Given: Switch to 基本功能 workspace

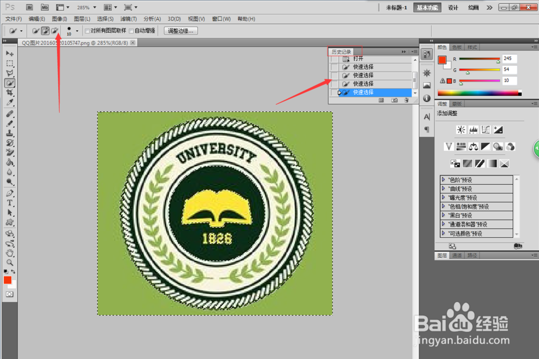Looking at the screenshot, I should pyautogui.click(x=427, y=8).
